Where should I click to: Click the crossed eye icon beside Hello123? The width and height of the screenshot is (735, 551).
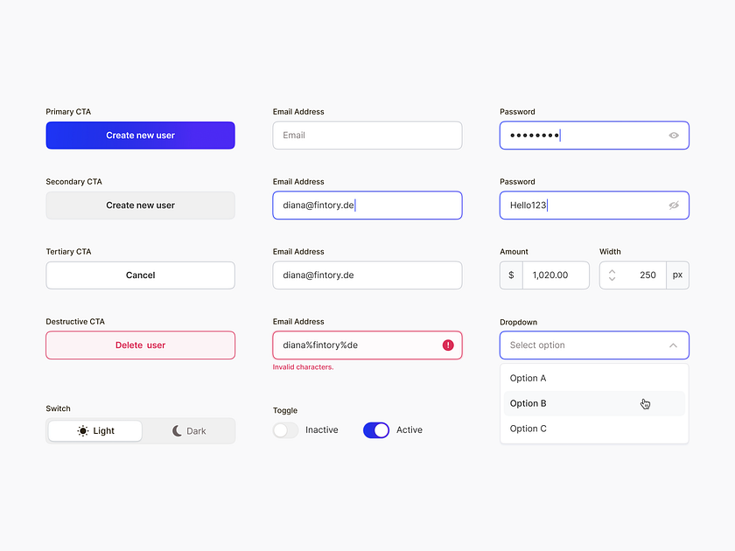pos(674,205)
